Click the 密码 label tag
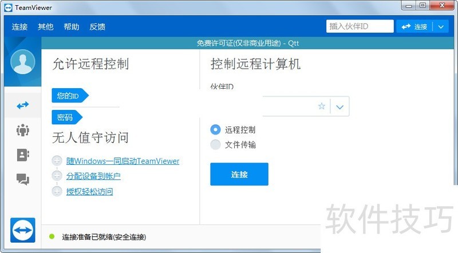This screenshot has height=253, width=458. click(67, 117)
